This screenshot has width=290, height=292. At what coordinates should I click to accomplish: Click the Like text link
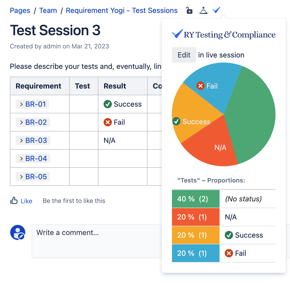26,201
